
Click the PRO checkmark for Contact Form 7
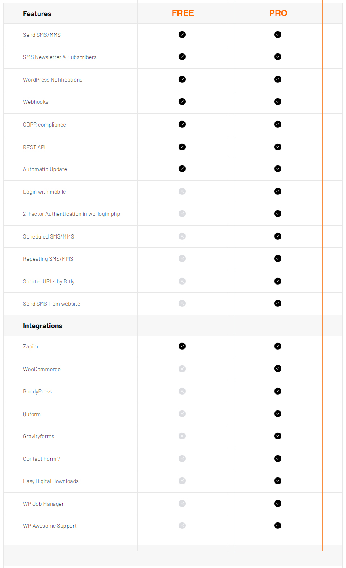point(278,458)
